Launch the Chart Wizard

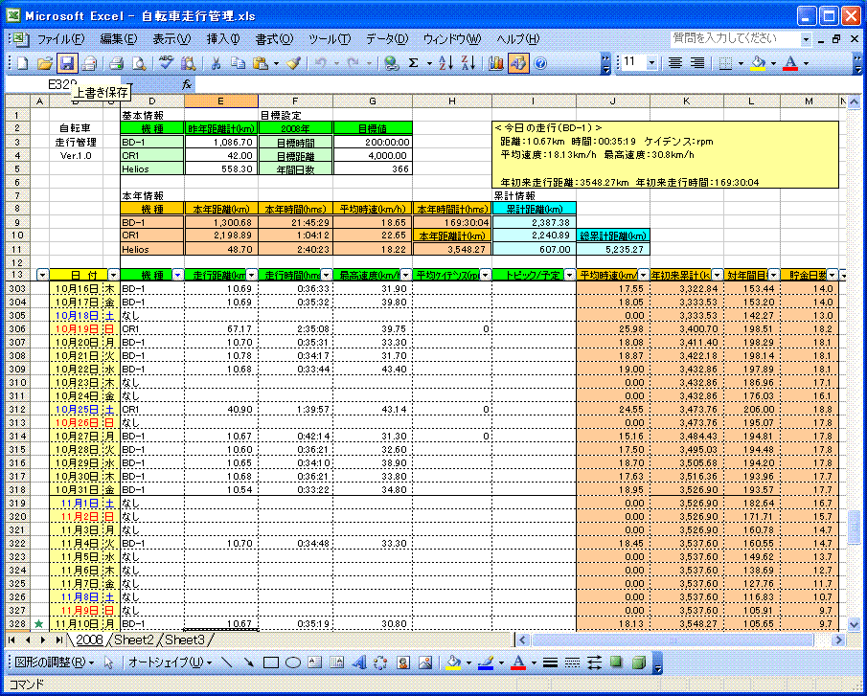(496, 63)
